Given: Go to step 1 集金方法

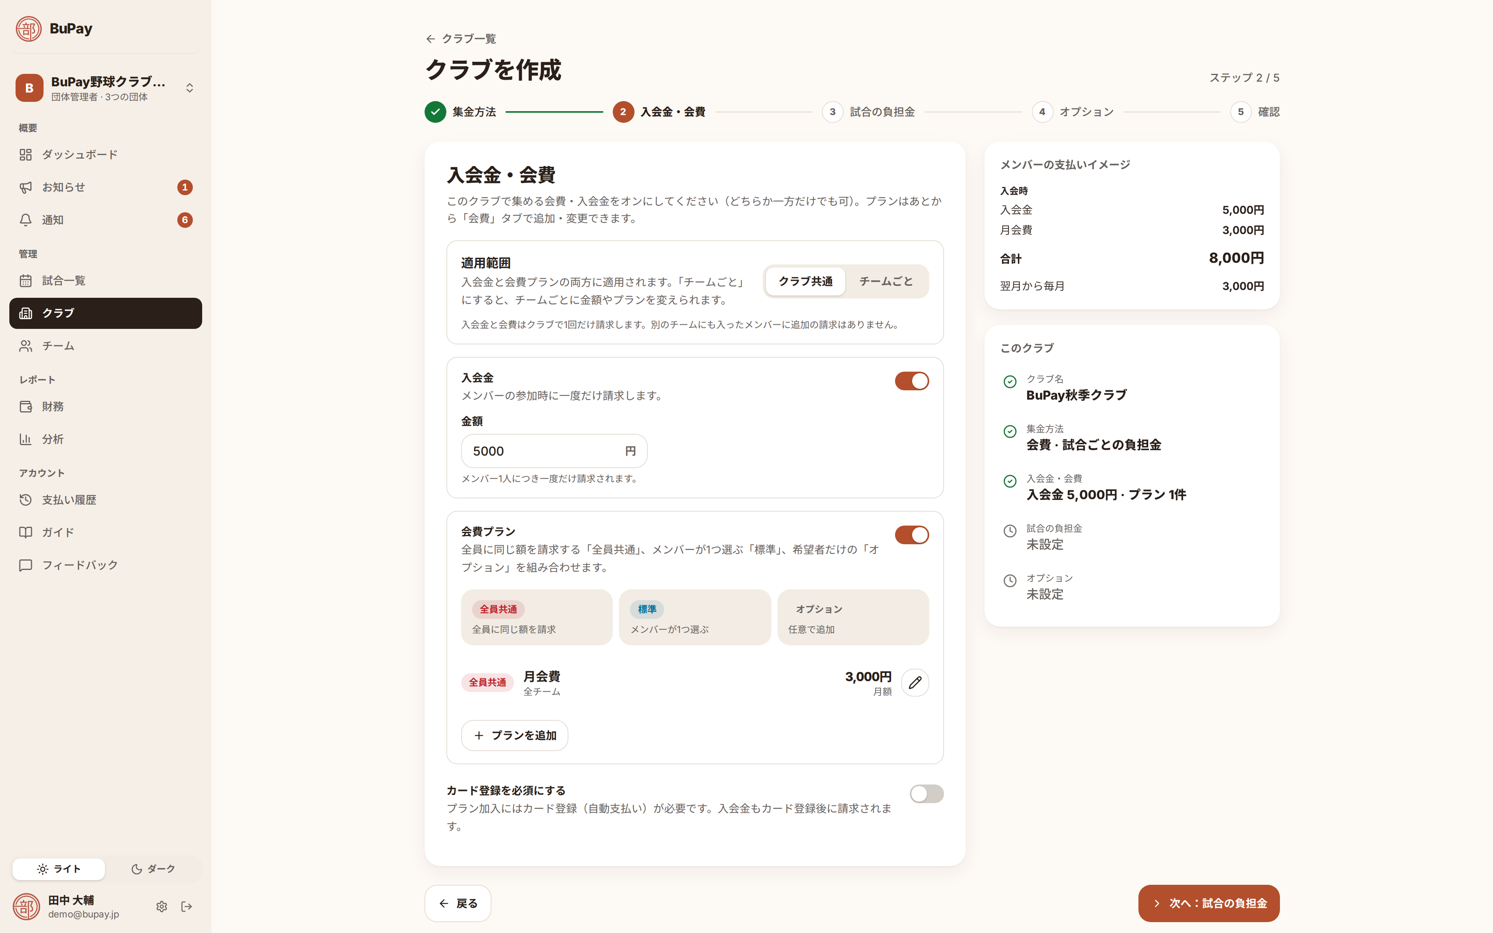Looking at the screenshot, I should coord(460,112).
